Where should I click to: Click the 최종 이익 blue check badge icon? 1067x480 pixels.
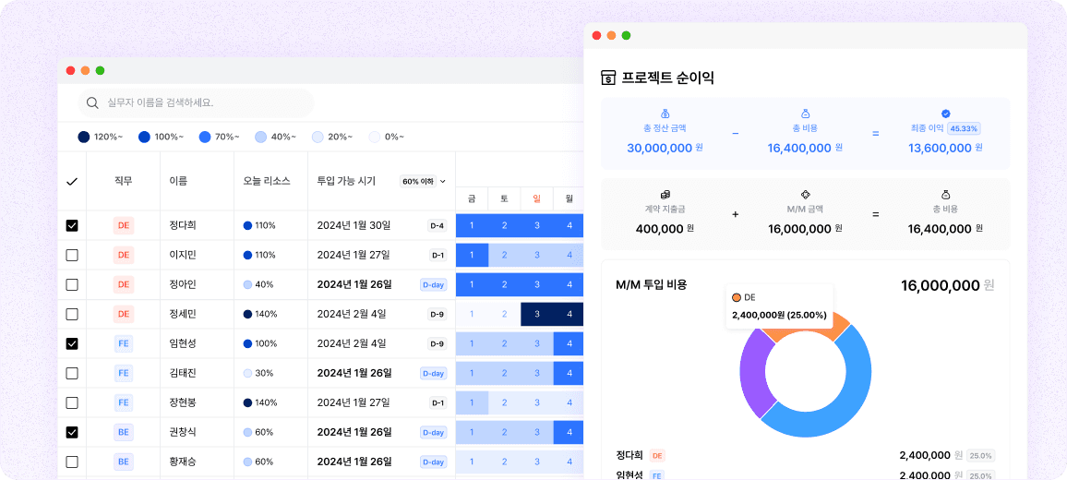(x=945, y=114)
